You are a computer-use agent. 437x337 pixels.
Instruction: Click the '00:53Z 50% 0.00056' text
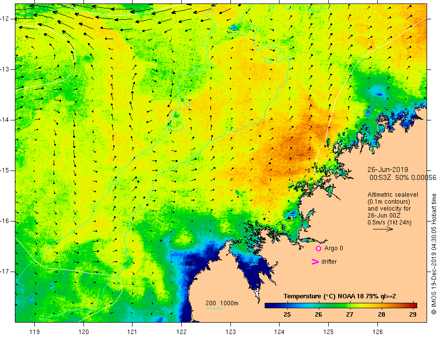click(403, 177)
